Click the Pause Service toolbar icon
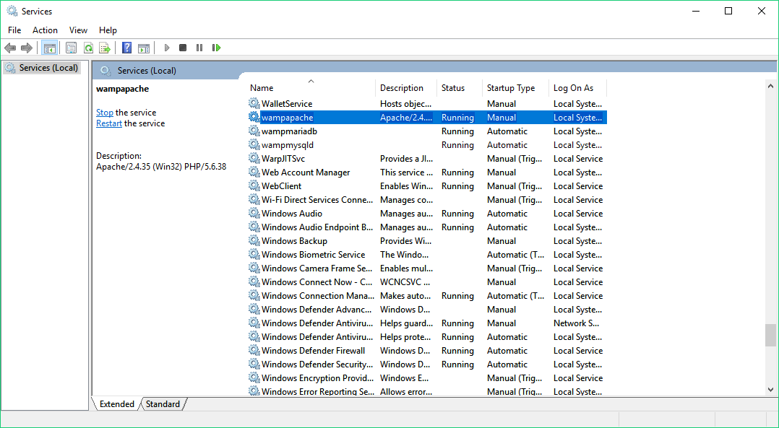 (199, 48)
